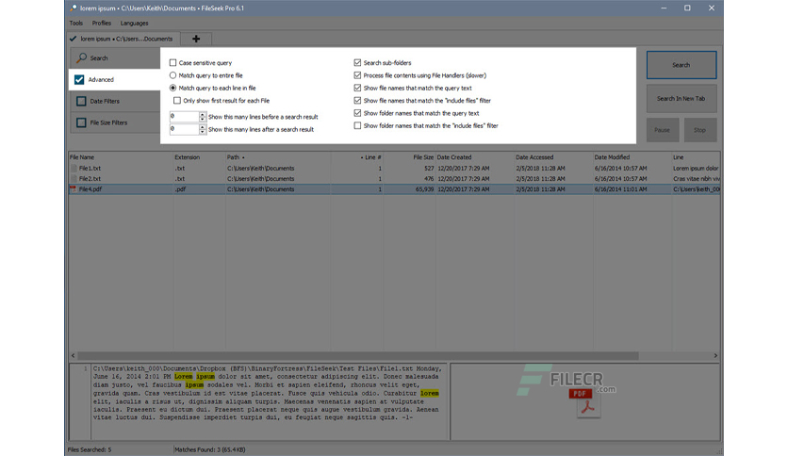
Task: Click Matches Found status bar entry
Action: 210,450
